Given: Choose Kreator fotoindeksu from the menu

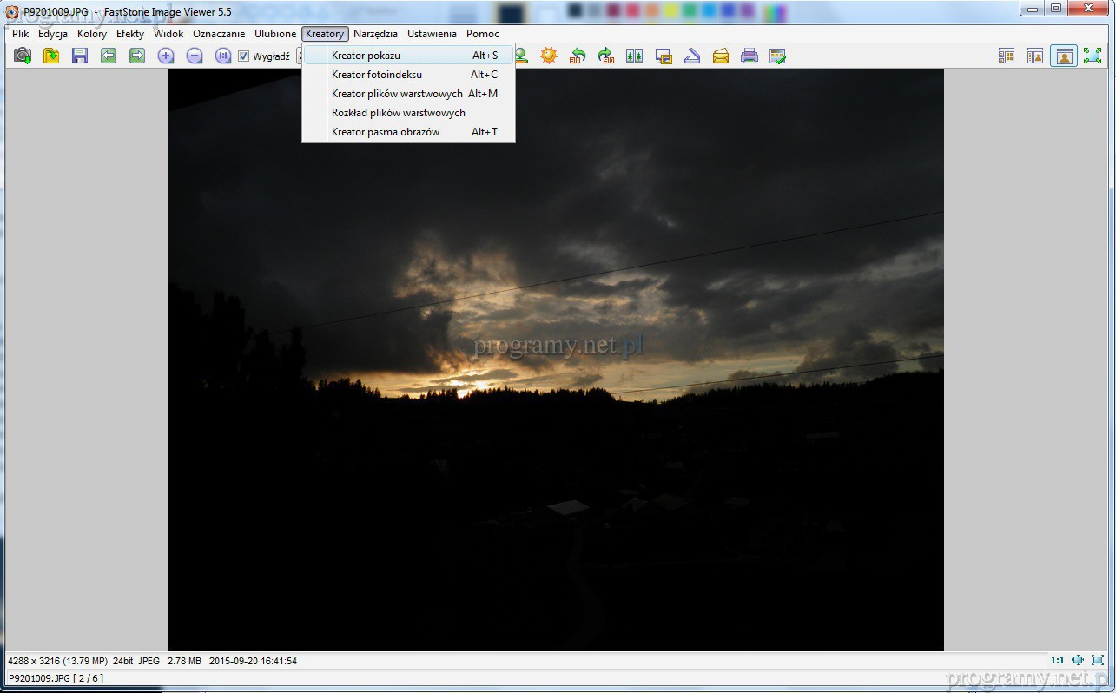Looking at the screenshot, I should point(376,75).
